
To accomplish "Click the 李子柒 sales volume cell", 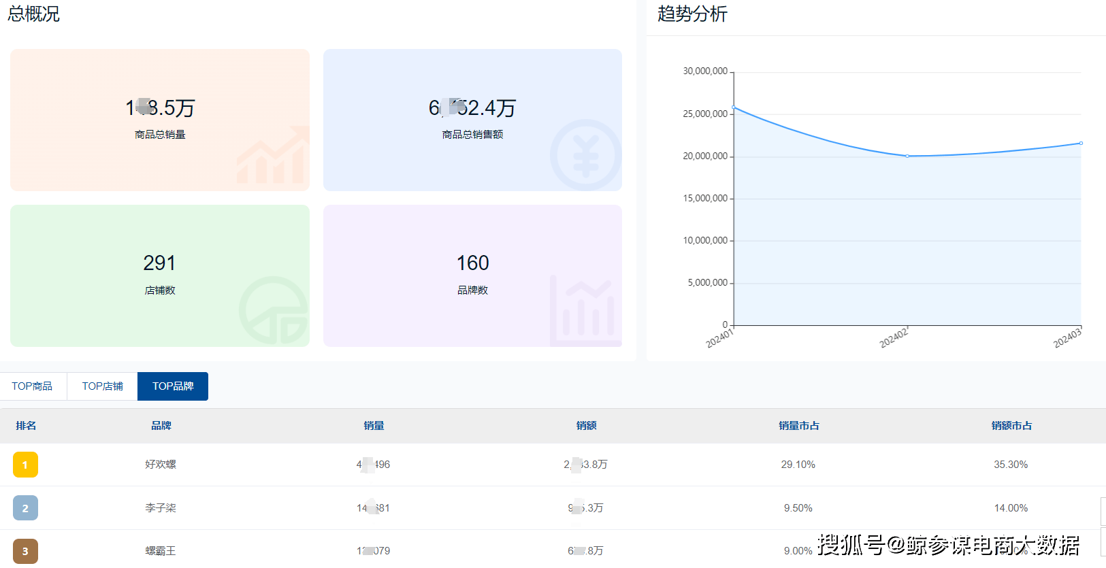I will (x=373, y=508).
